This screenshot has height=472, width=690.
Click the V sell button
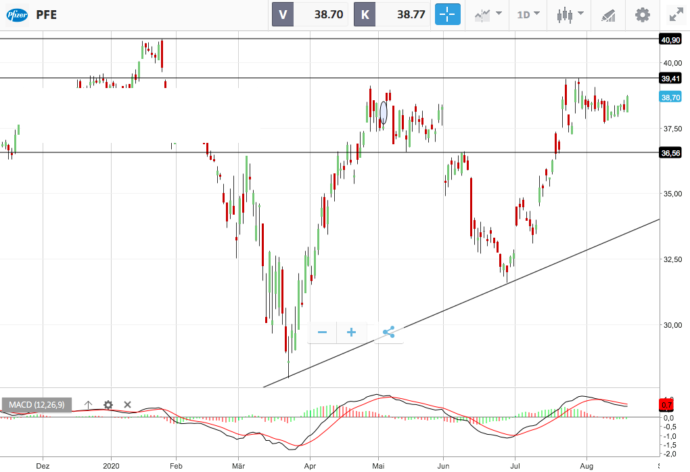pyautogui.click(x=283, y=14)
